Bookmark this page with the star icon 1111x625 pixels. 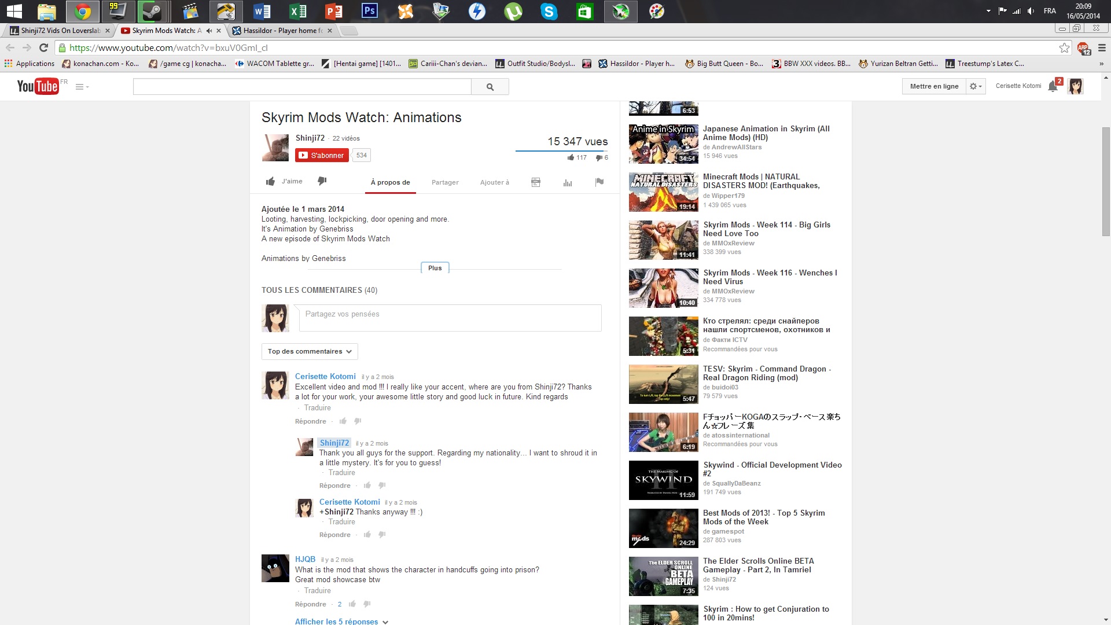1064,48
